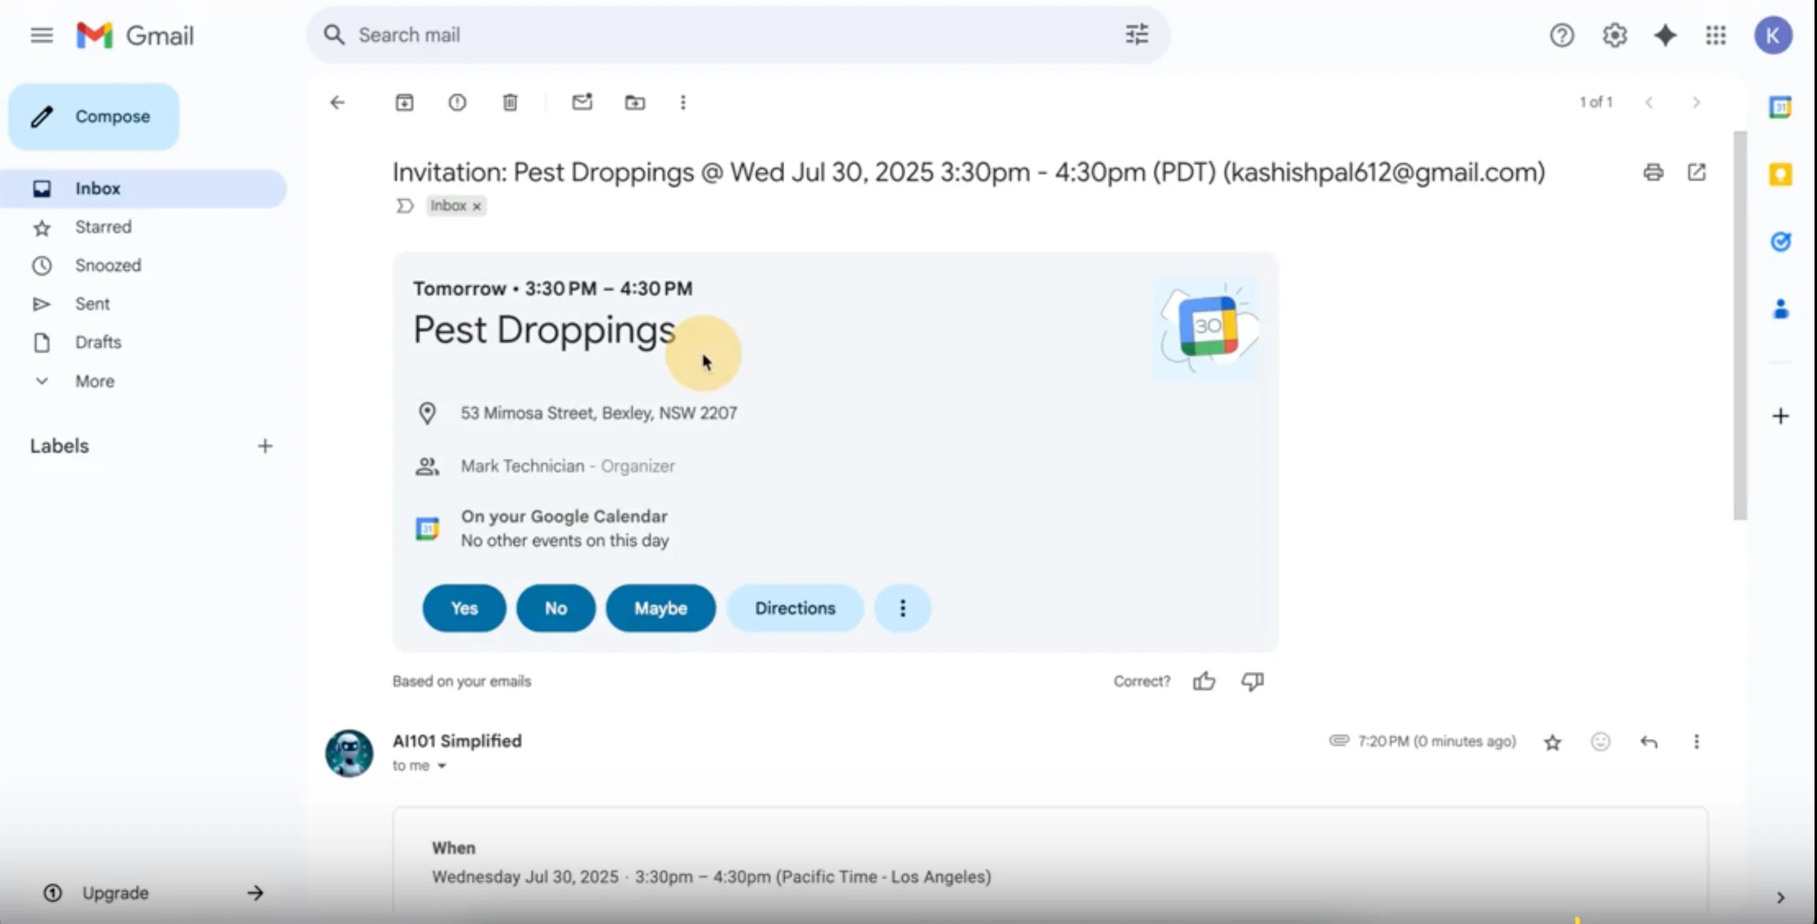Image resolution: width=1817 pixels, height=924 pixels.
Task: Click the 53 Mimosa Street address
Action: 599,413
